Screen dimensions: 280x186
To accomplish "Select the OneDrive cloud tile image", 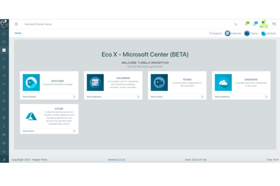I will coord(223,82).
